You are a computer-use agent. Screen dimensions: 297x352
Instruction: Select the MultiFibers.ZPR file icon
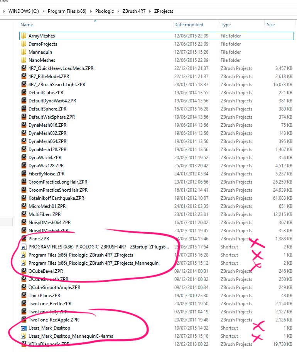tap(24, 214)
